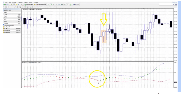Image resolution: width=185 pixels, height=94 pixels.
Task: Zoom in the chart
Action: point(57,5)
